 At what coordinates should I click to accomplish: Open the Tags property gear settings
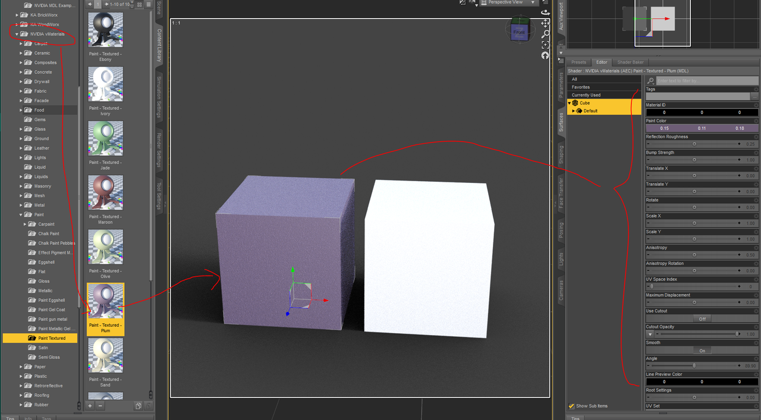tap(756, 89)
